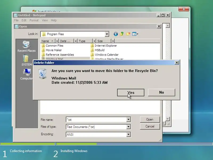Maximize the Notepad window
Image resolution: width=213 pixels, height=160 pixels.
(x=163, y=15)
